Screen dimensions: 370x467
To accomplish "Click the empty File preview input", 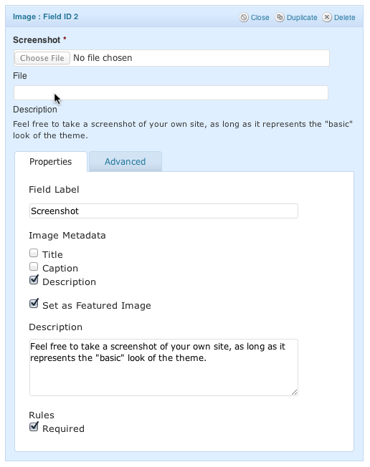I will (171, 92).
